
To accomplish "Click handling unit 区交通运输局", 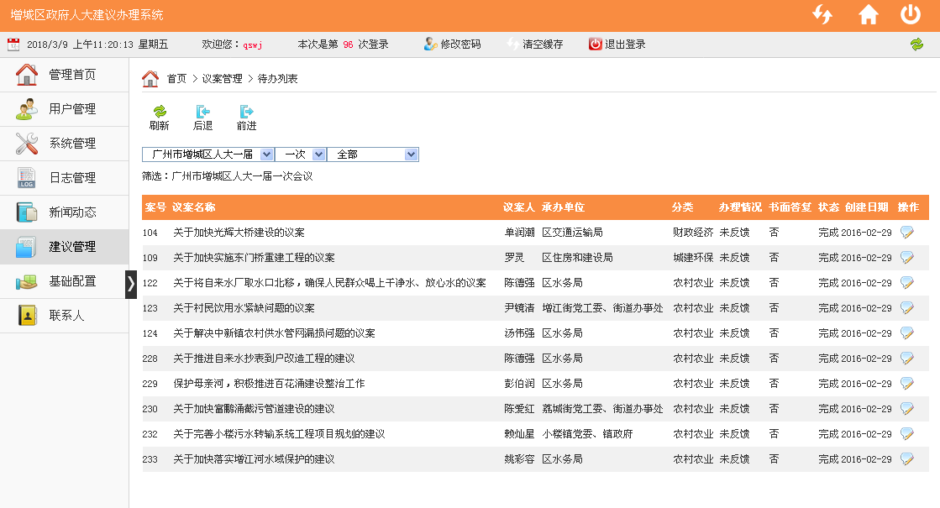I will coord(573,233).
